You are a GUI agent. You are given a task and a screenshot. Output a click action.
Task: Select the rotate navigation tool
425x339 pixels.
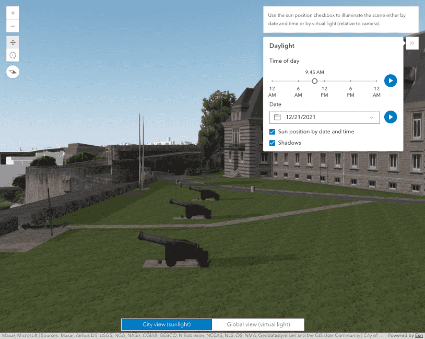(x=13, y=55)
